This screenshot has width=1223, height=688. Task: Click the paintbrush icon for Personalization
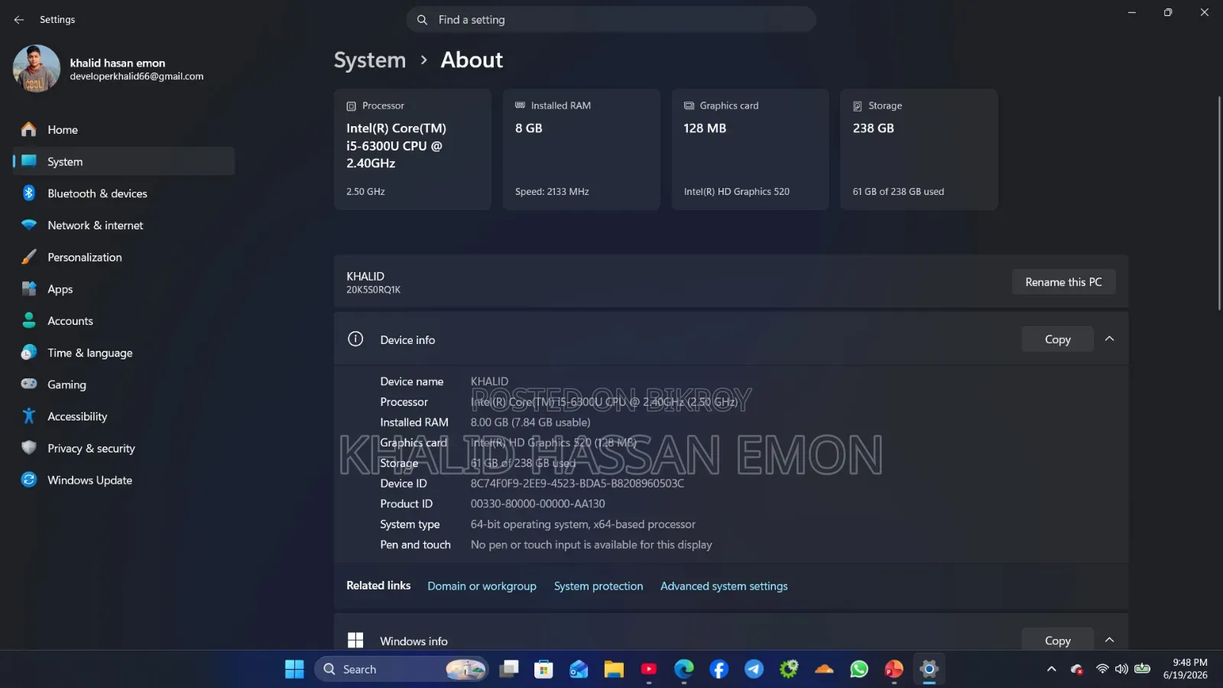(29, 257)
